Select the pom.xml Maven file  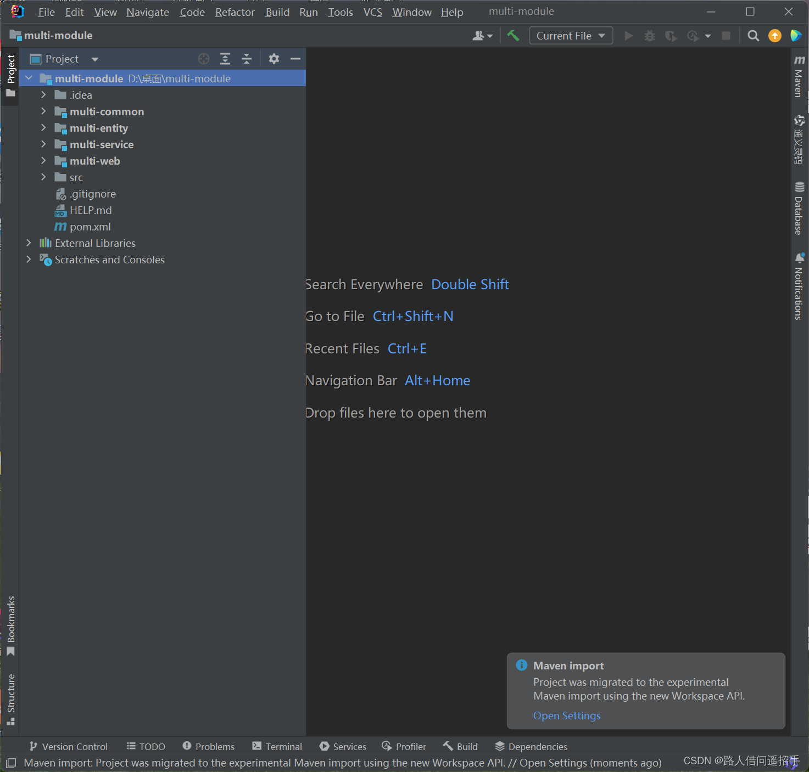tap(82, 227)
